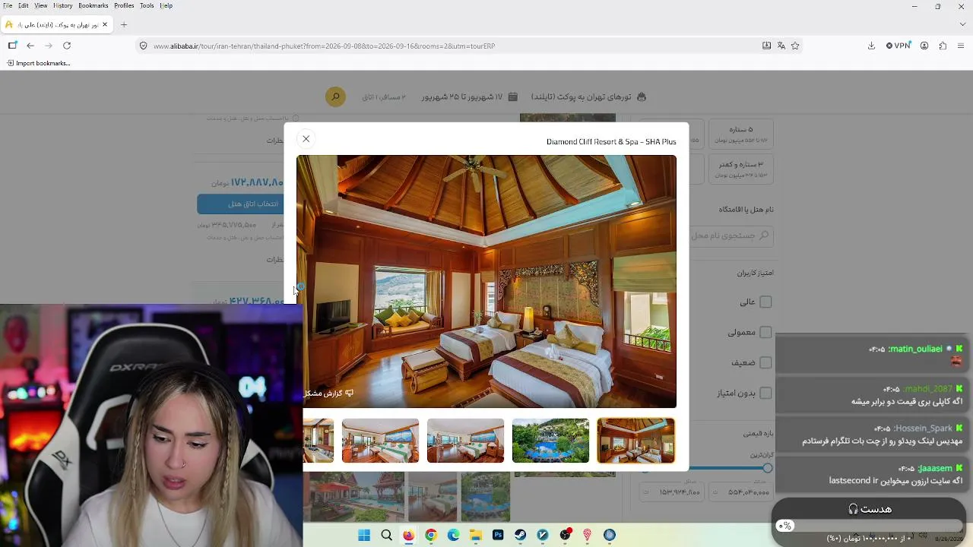The width and height of the screenshot is (973, 547).
Task: Open the Help menu
Action: coord(166,5)
